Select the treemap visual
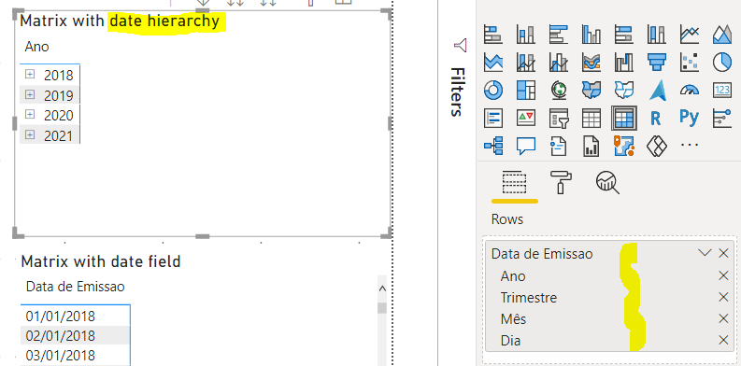Image resolution: width=741 pixels, height=366 pixels. pos(525,90)
